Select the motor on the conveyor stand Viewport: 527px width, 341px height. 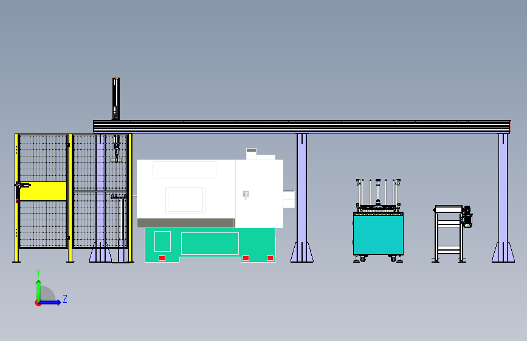coord(467,217)
